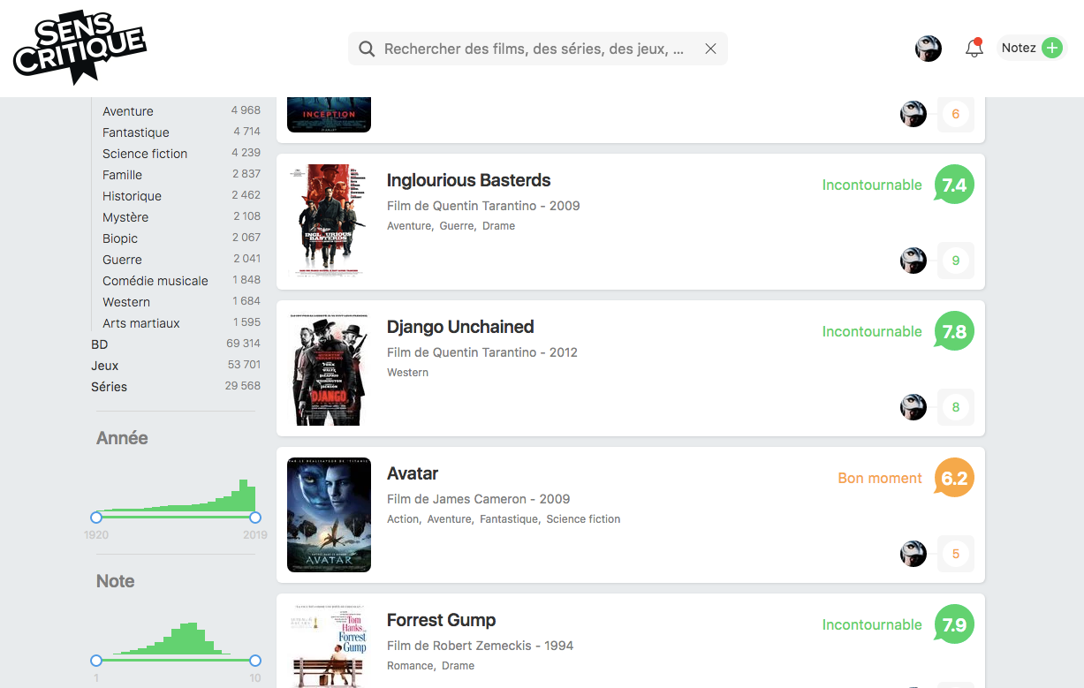
Task: Click Film de James Cameron - 2009 text
Action: point(478,499)
